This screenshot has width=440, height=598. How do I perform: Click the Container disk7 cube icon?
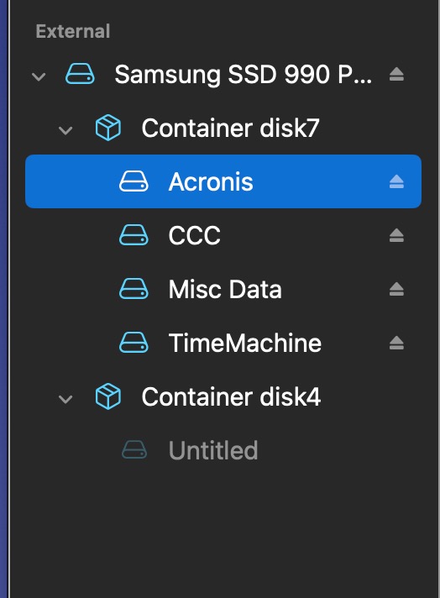(x=108, y=128)
